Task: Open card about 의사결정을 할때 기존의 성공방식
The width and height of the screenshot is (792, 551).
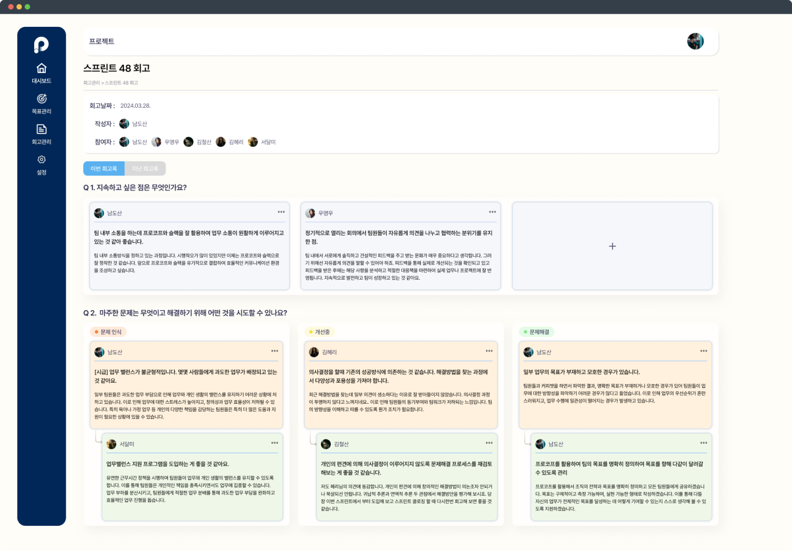Action: 401,385
